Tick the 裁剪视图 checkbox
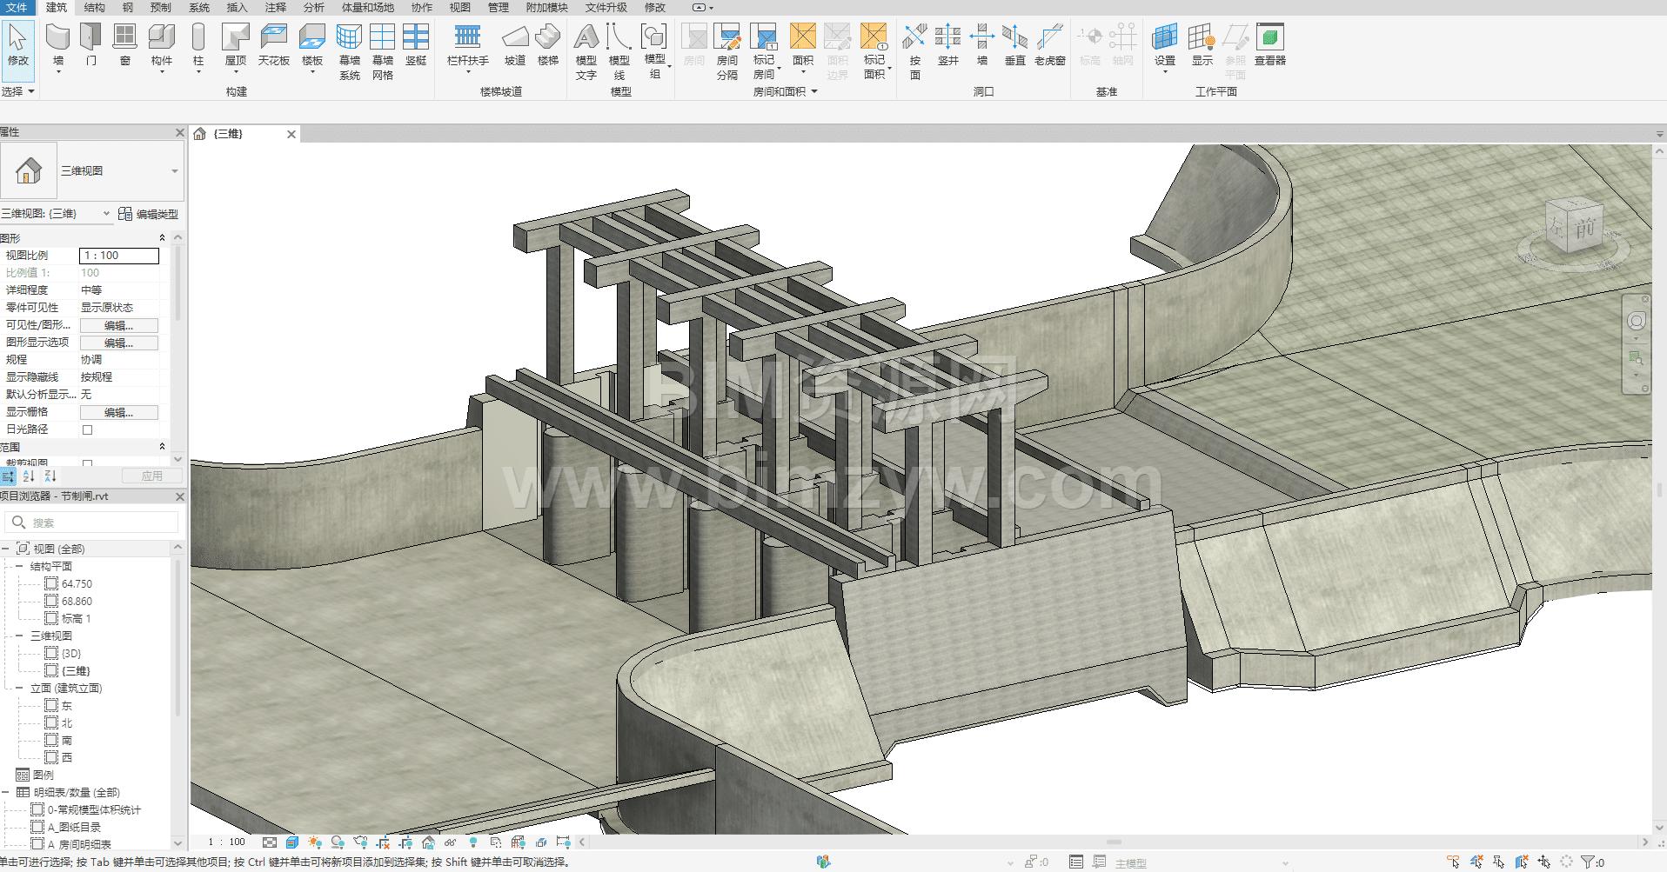 tap(87, 463)
